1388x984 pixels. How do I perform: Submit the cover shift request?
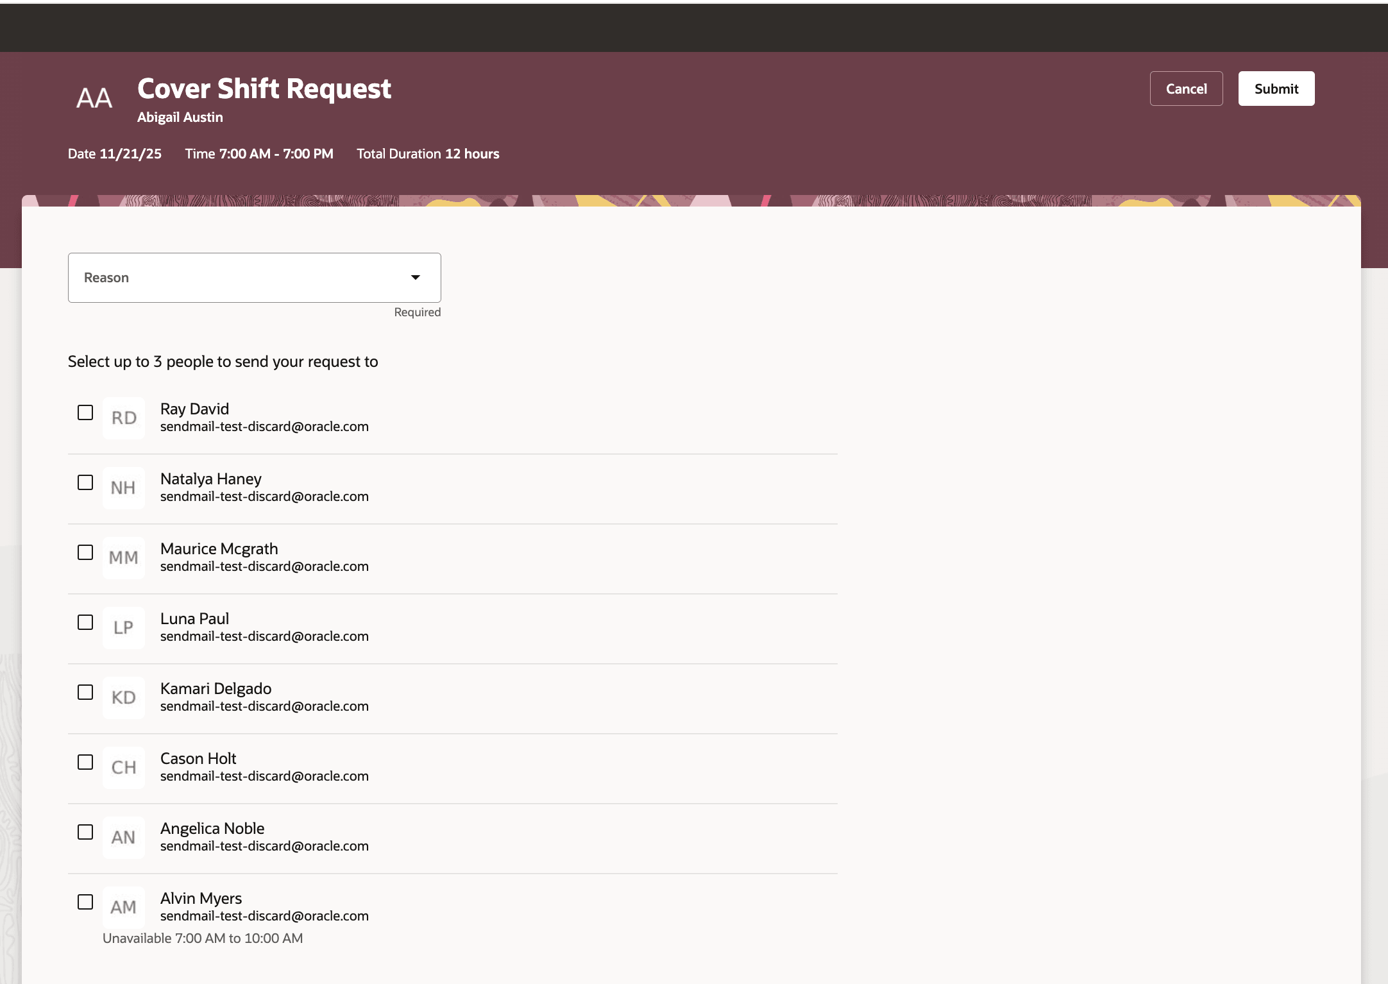point(1276,89)
